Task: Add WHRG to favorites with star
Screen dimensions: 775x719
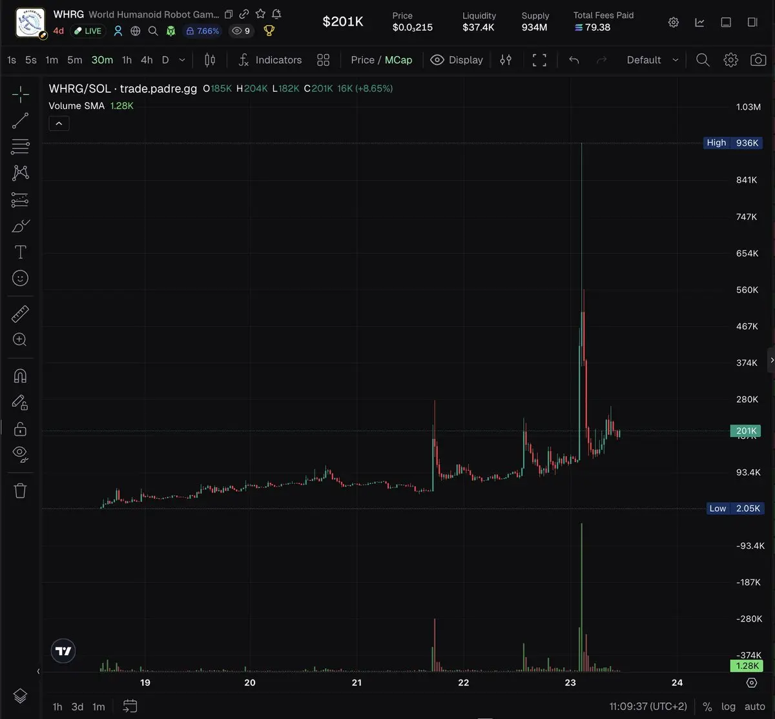Action: pos(260,14)
